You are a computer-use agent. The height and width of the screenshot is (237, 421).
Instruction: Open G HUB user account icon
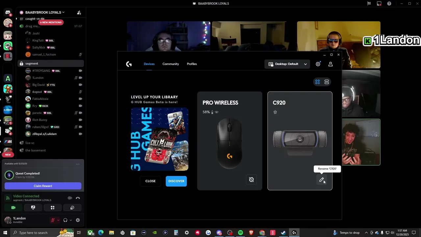(x=331, y=64)
